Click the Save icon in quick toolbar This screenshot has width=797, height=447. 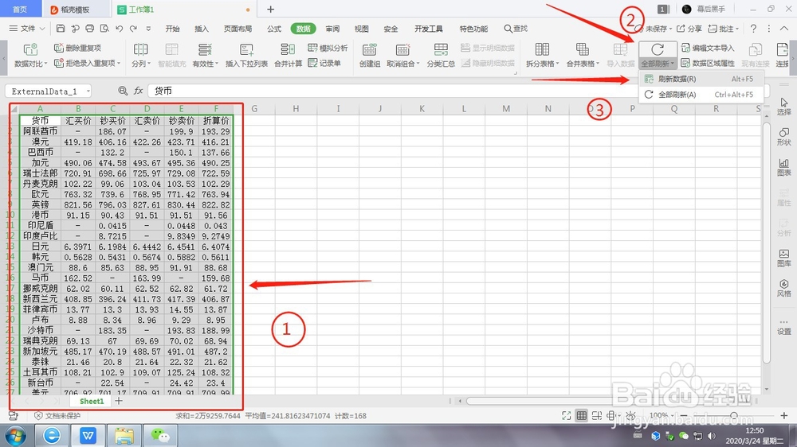[x=61, y=29]
